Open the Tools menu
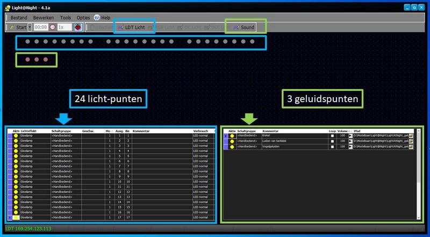 [x=66, y=18]
